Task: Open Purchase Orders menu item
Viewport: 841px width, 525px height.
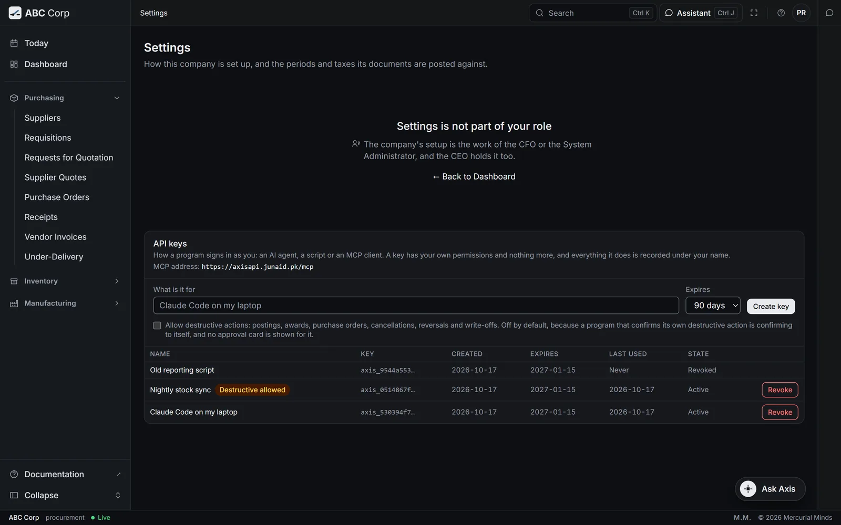Action: tap(57, 197)
